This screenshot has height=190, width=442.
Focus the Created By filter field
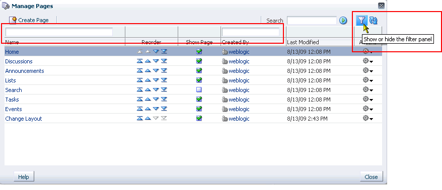pos(251,32)
